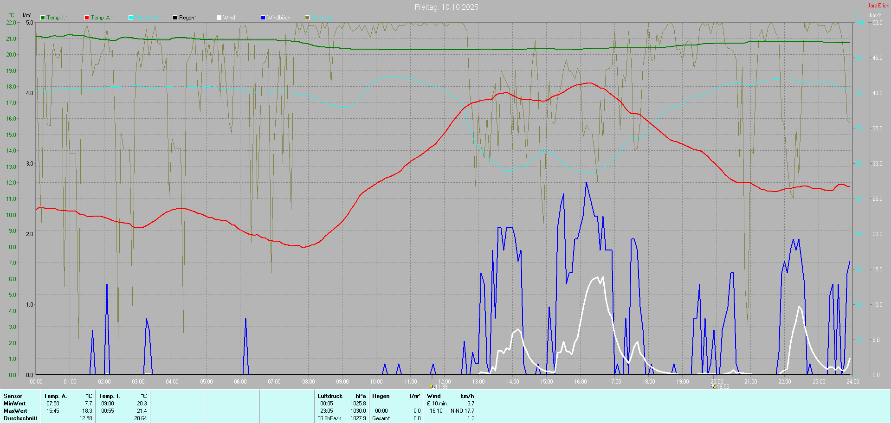Click the '00:00' time axis label under chart
This screenshot has height=423, width=891.
click(x=36, y=382)
